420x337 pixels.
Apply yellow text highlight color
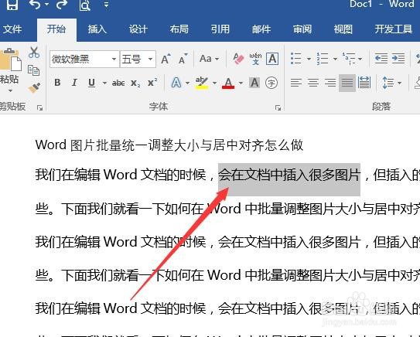tap(201, 83)
